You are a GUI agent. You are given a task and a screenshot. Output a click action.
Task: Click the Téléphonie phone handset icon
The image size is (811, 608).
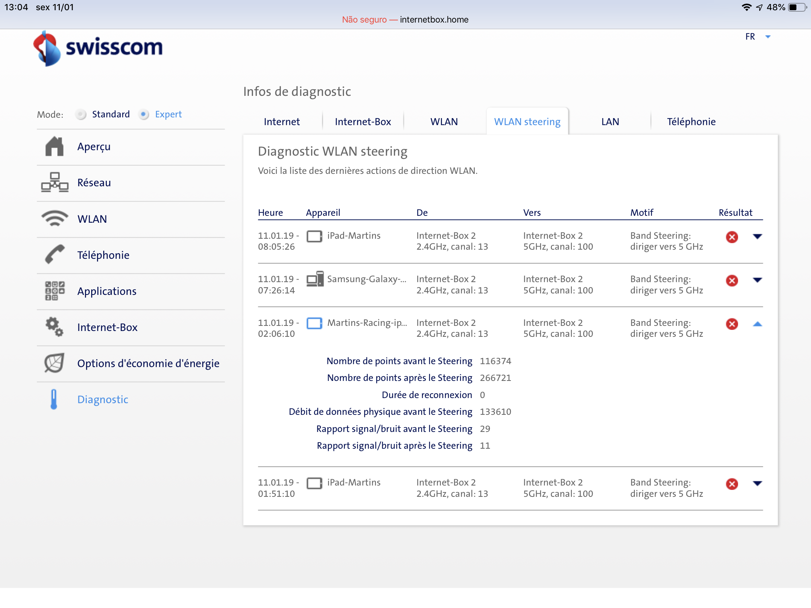point(54,254)
